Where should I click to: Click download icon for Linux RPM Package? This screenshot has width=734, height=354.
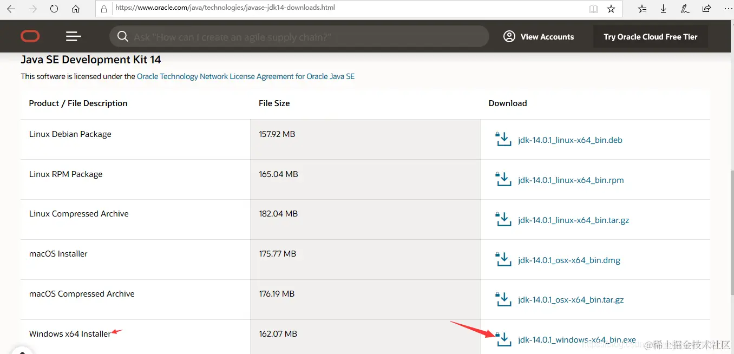click(503, 179)
